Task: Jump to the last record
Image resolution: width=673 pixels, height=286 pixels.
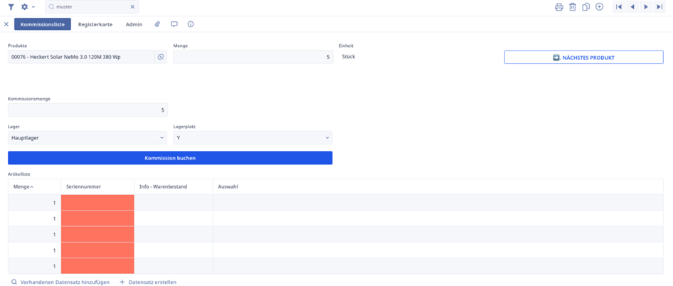Action: click(660, 7)
